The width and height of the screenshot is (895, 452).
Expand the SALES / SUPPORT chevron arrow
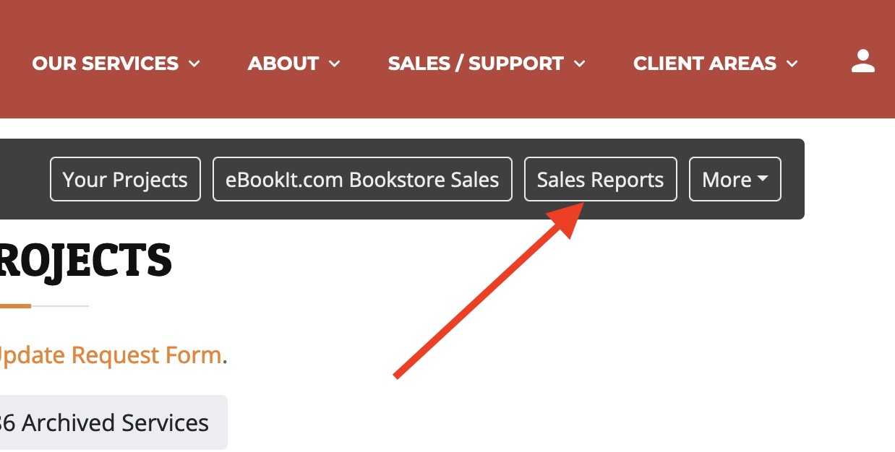pos(579,64)
